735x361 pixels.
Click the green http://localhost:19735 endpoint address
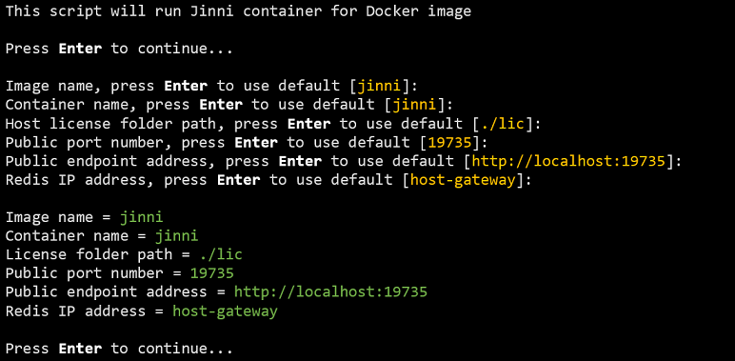(x=330, y=292)
